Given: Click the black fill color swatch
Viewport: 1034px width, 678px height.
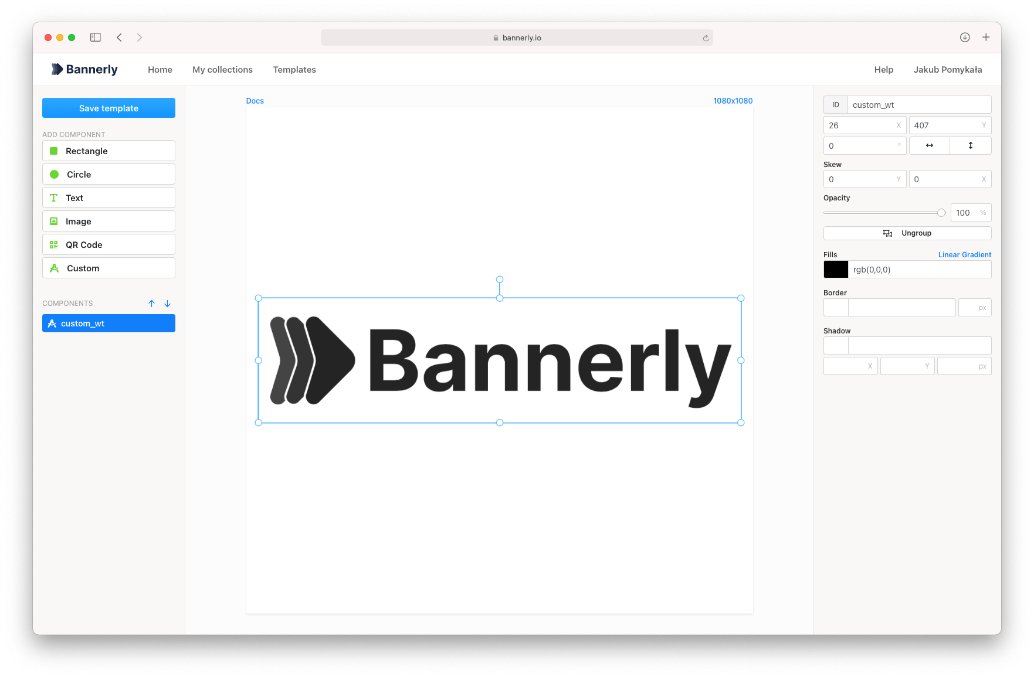Looking at the screenshot, I should (x=836, y=270).
